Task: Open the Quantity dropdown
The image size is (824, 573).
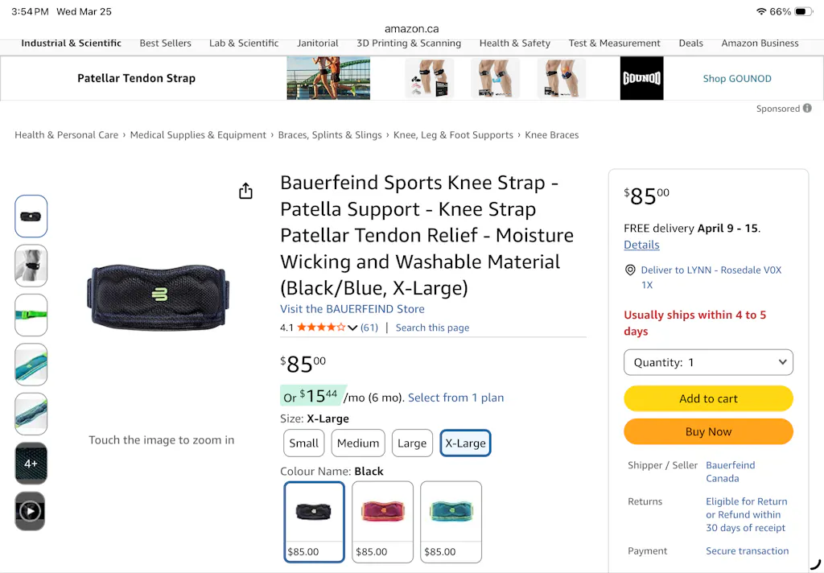Action: [708, 362]
